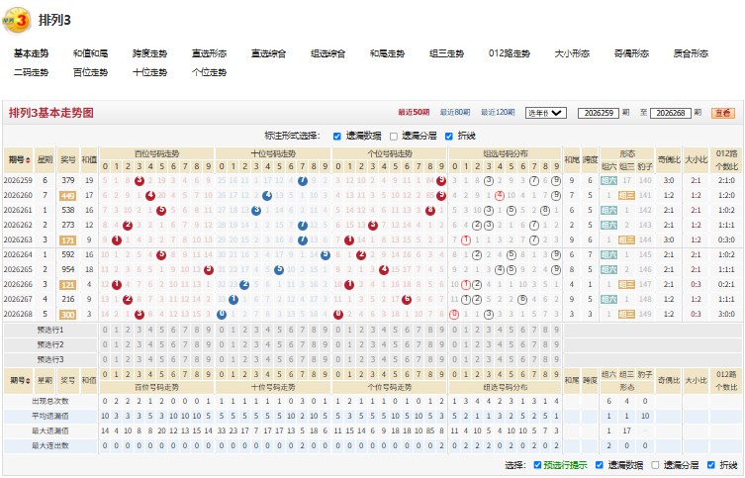Click blue ball 3 in row 2026261 十位

coord(256,210)
